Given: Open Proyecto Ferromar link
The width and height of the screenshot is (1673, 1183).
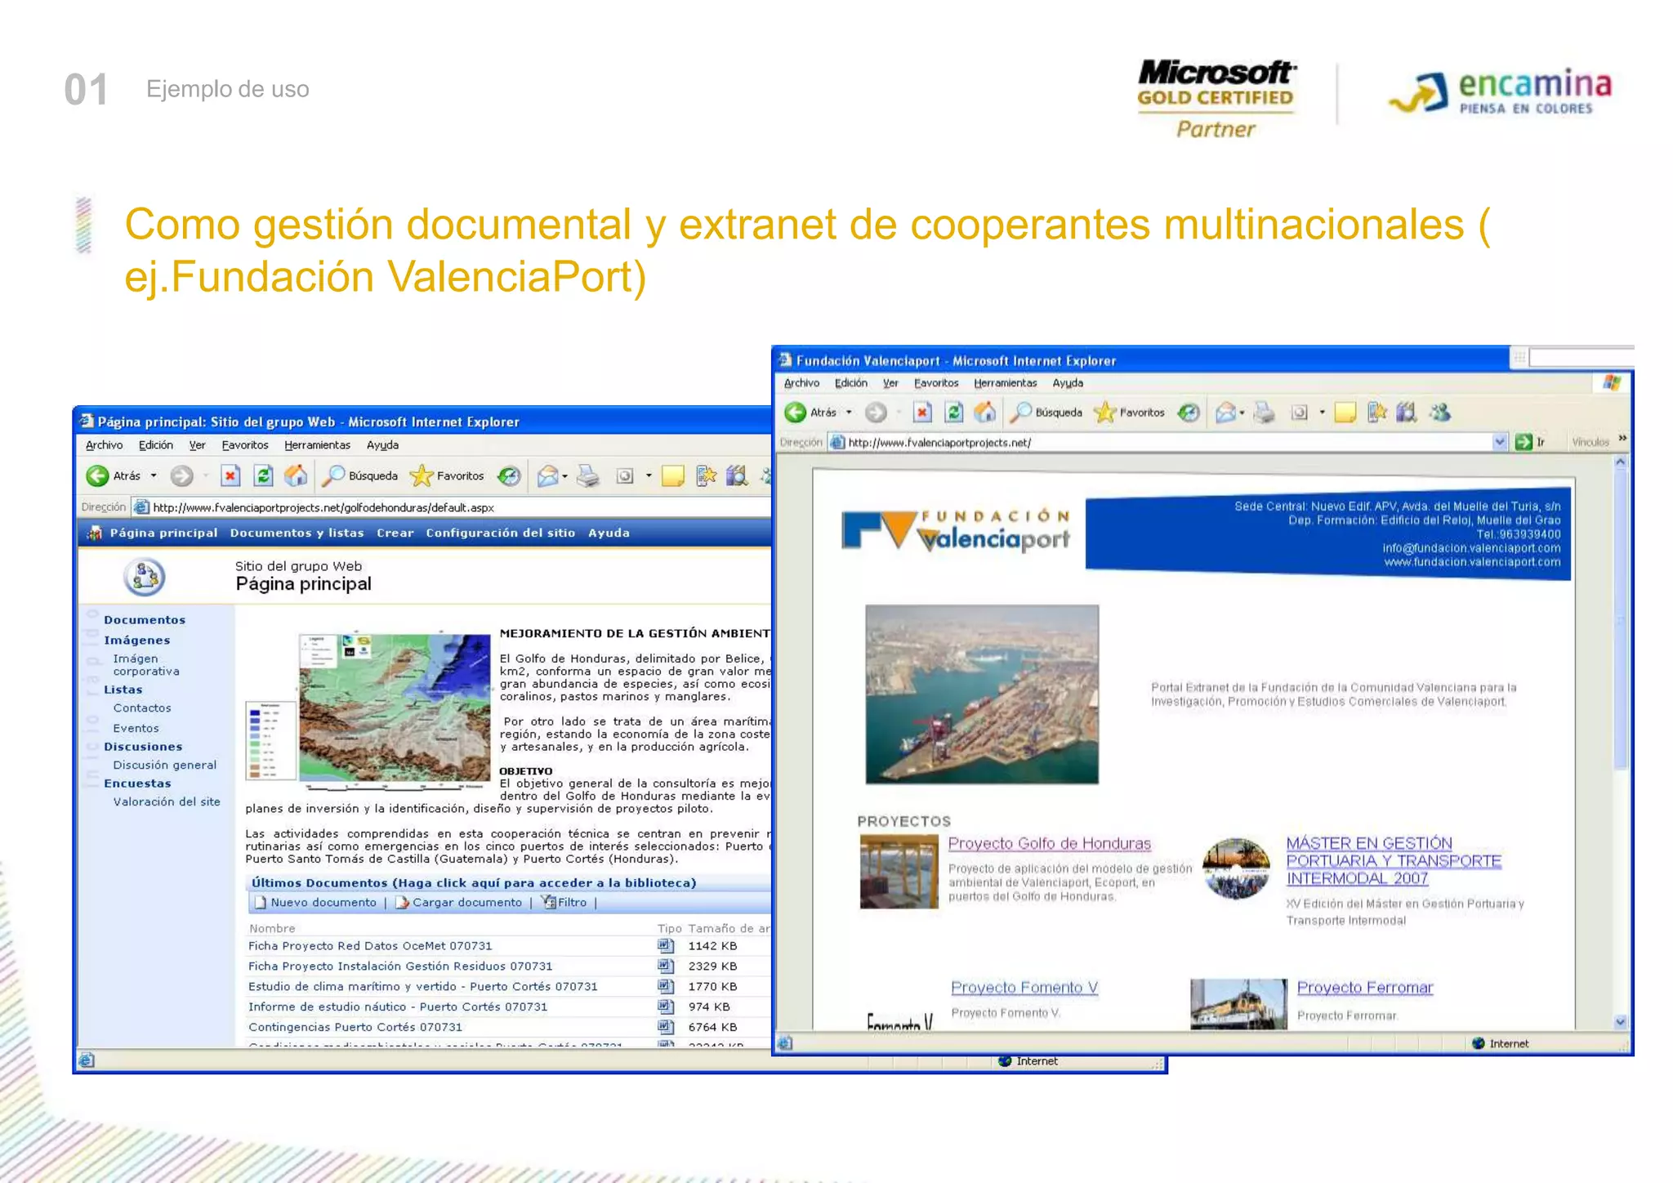Looking at the screenshot, I should tap(1365, 987).
